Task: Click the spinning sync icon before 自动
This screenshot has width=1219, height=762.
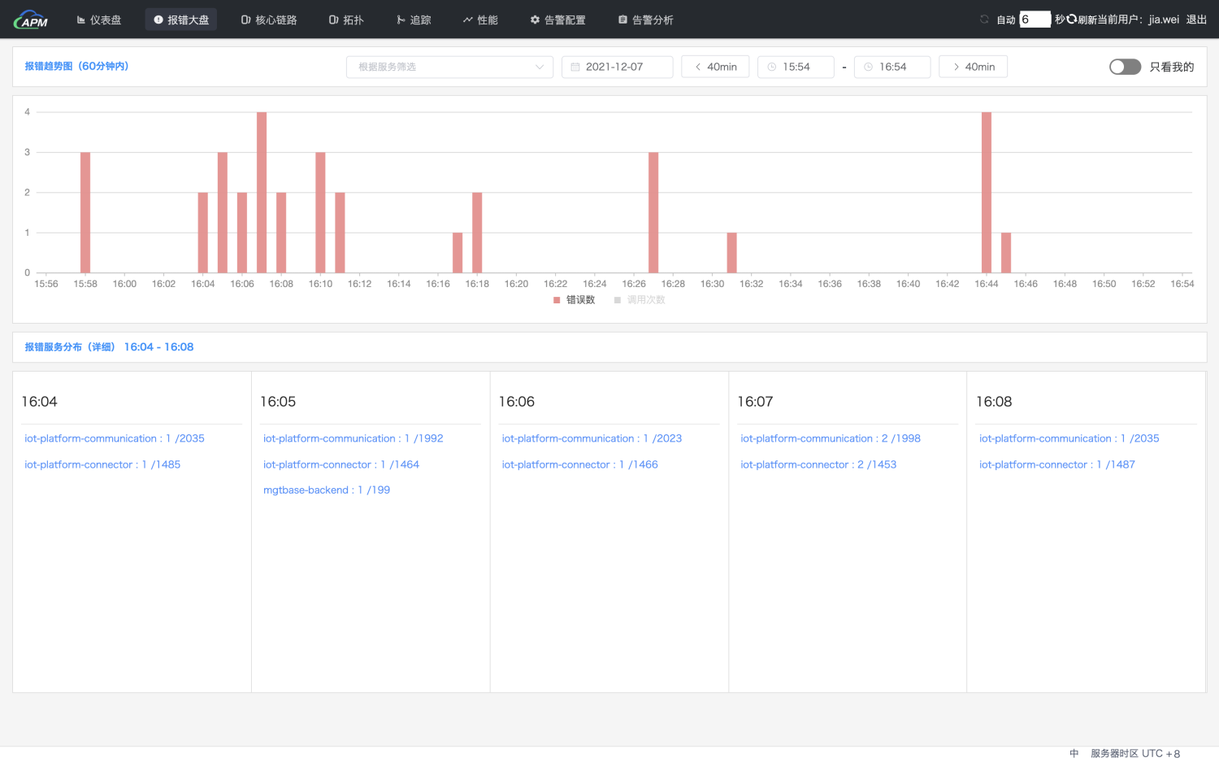Action: (984, 20)
